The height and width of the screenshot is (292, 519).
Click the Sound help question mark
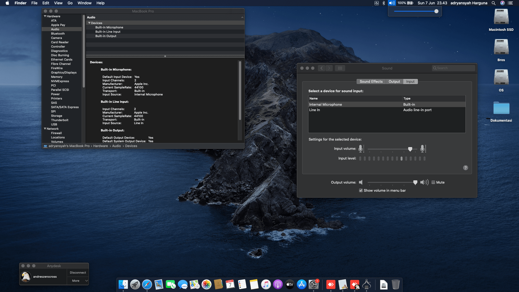465,168
